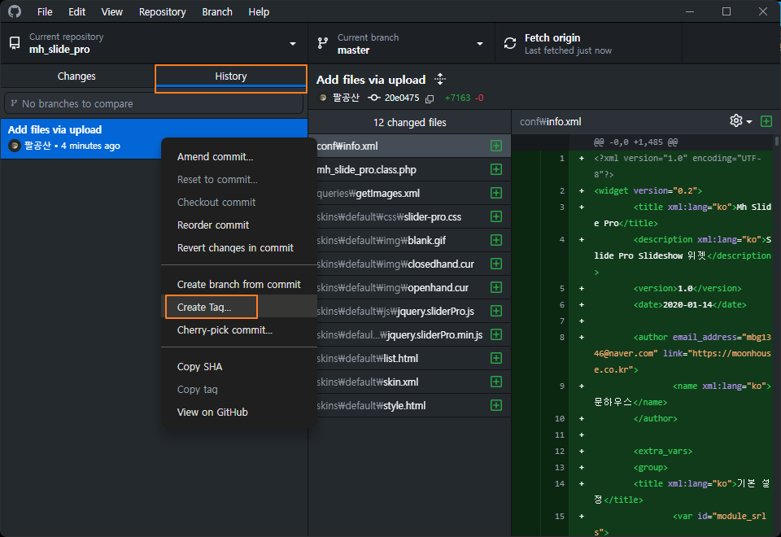Select slider-pro.css file
Viewport: 781px width, 537px height.
pos(409,216)
